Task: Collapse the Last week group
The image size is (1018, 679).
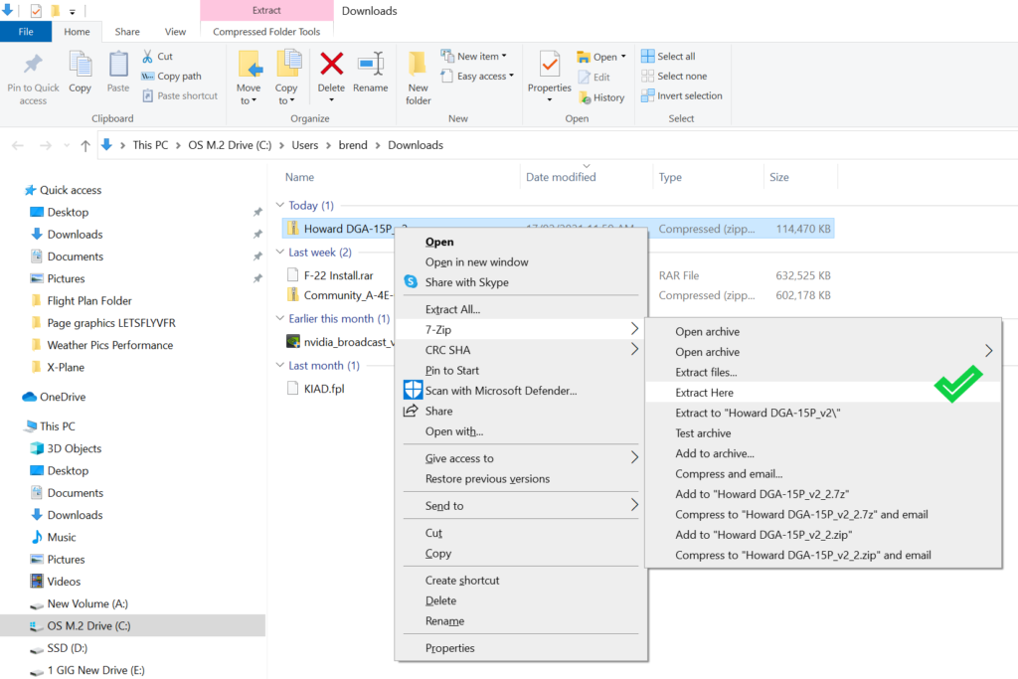Action: click(x=280, y=252)
